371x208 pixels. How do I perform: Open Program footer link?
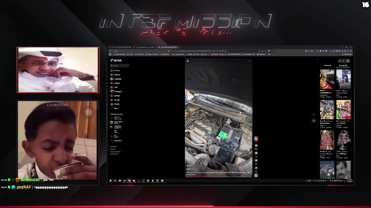113,149
